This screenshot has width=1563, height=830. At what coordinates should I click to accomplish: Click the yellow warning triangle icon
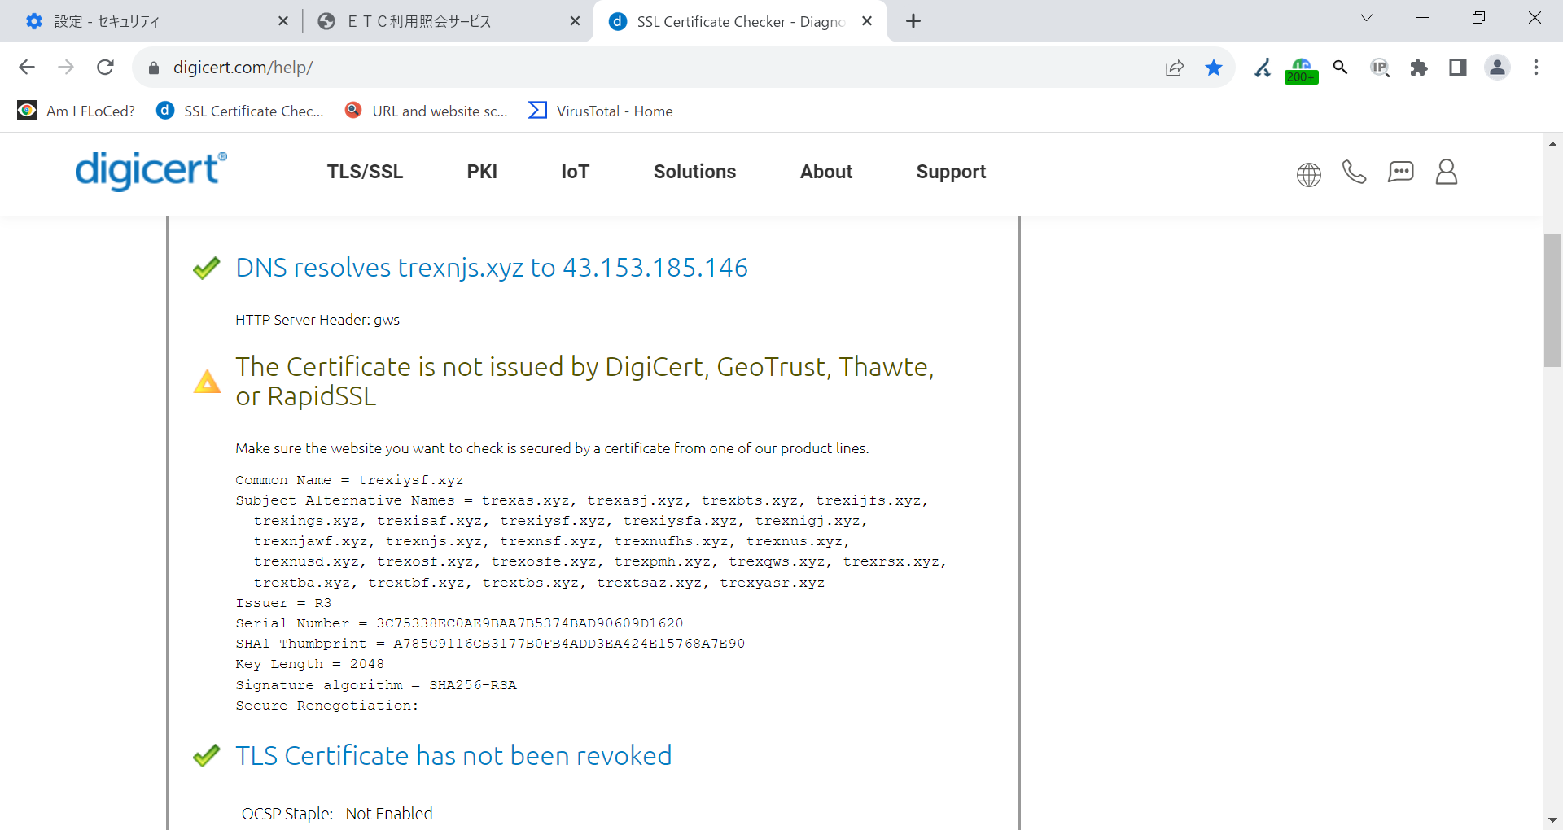pyautogui.click(x=207, y=381)
